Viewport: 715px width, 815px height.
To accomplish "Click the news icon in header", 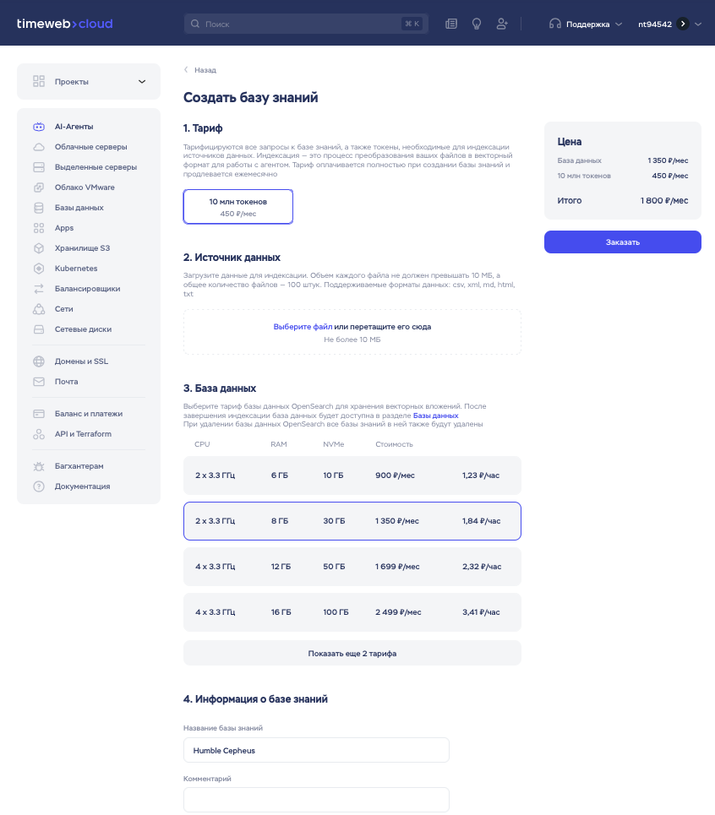I will click(451, 24).
